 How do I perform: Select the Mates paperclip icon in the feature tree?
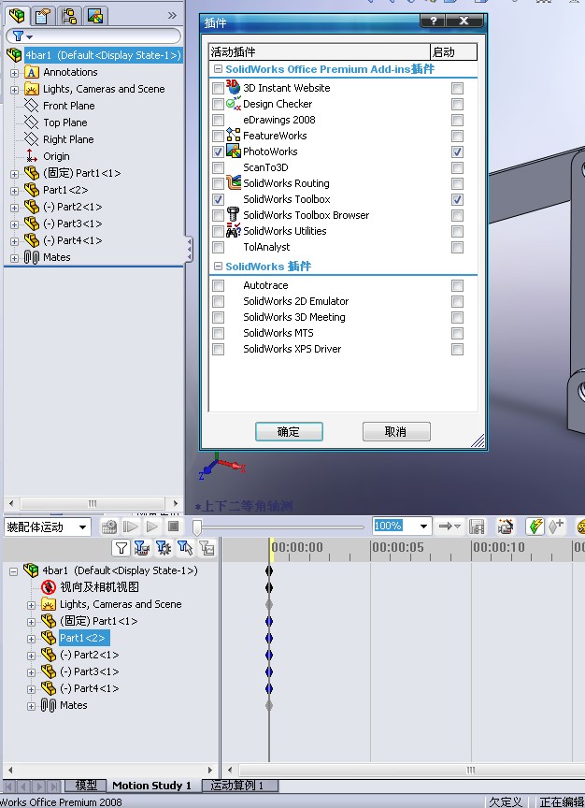click(x=32, y=257)
